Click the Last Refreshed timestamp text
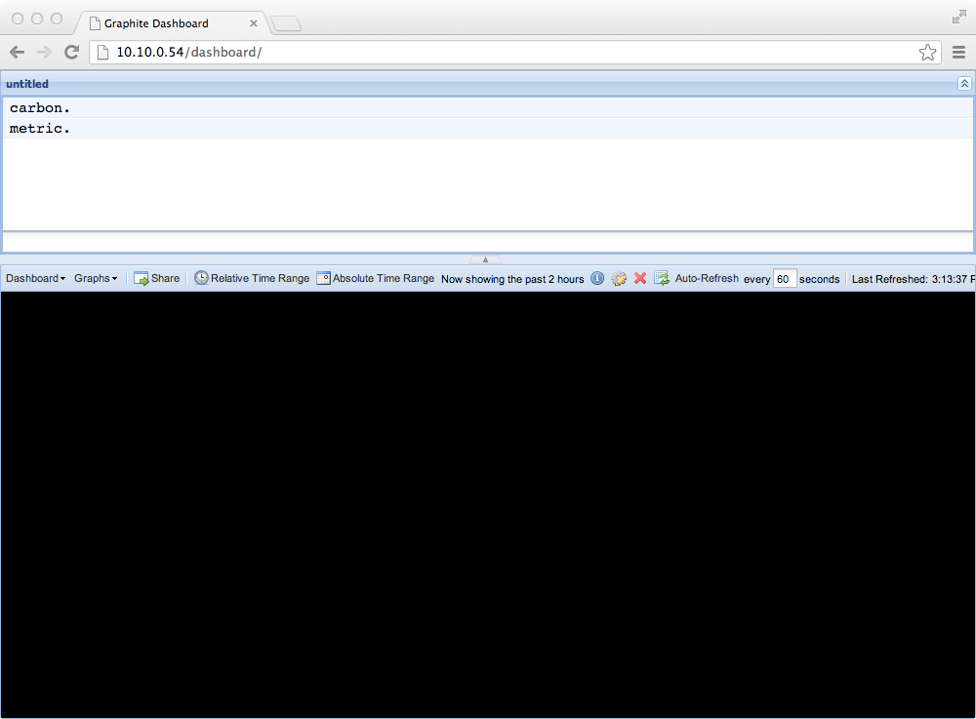 (x=914, y=279)
